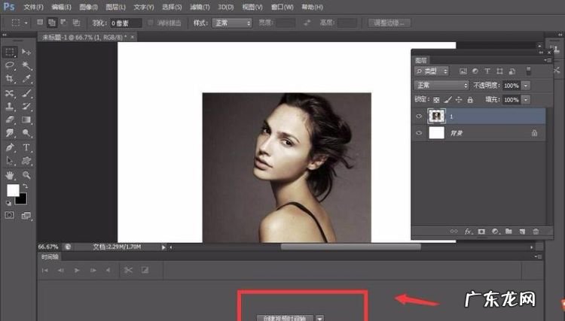Viewport: 565px width, 321px height.
Task: Click the scissors split icon in timeline
Action: pos(127,270)
